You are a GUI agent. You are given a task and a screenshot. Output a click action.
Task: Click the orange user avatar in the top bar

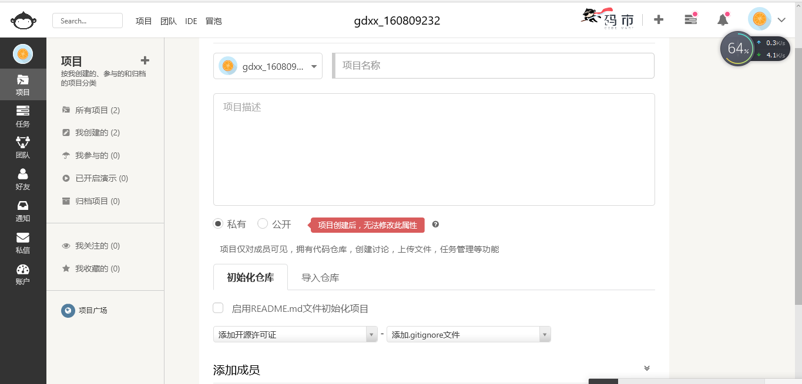760,19
